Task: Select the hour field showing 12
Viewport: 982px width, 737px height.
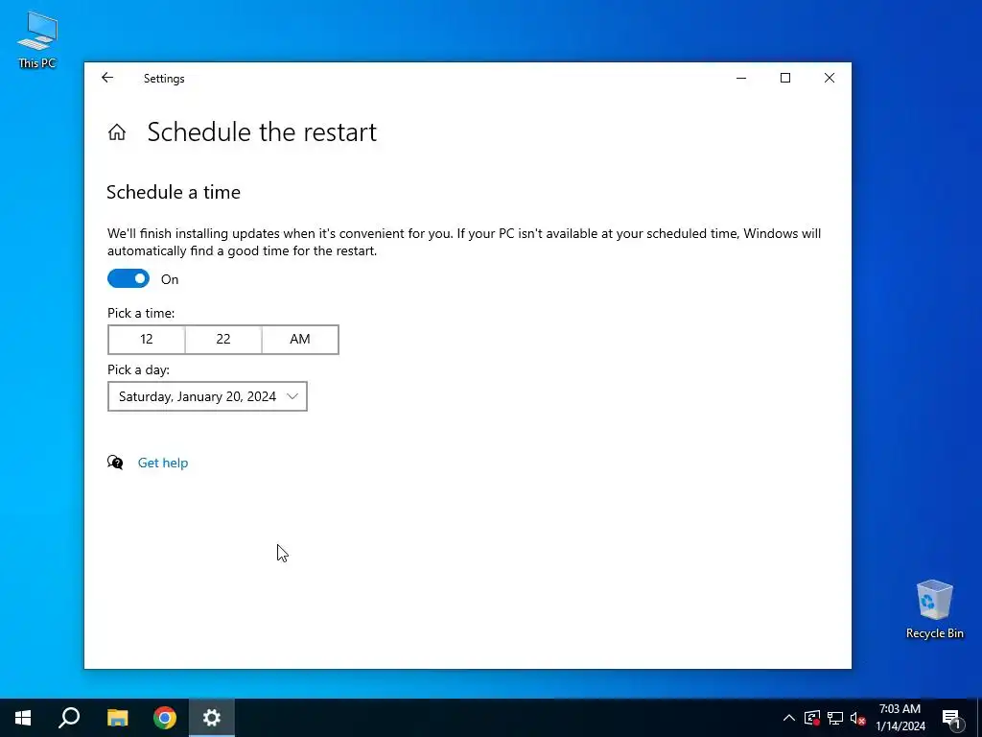Action: [147, 339]
